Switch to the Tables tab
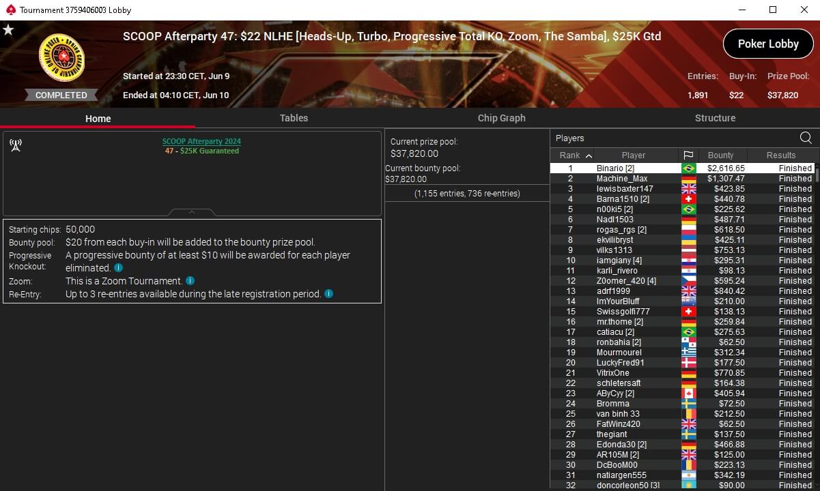This screenshot has width=820, height=491. 294,118
